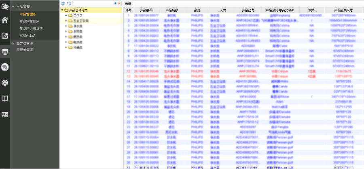Select the database stack sidebar icon
364x169 pixels.
(x=5, y=52)
